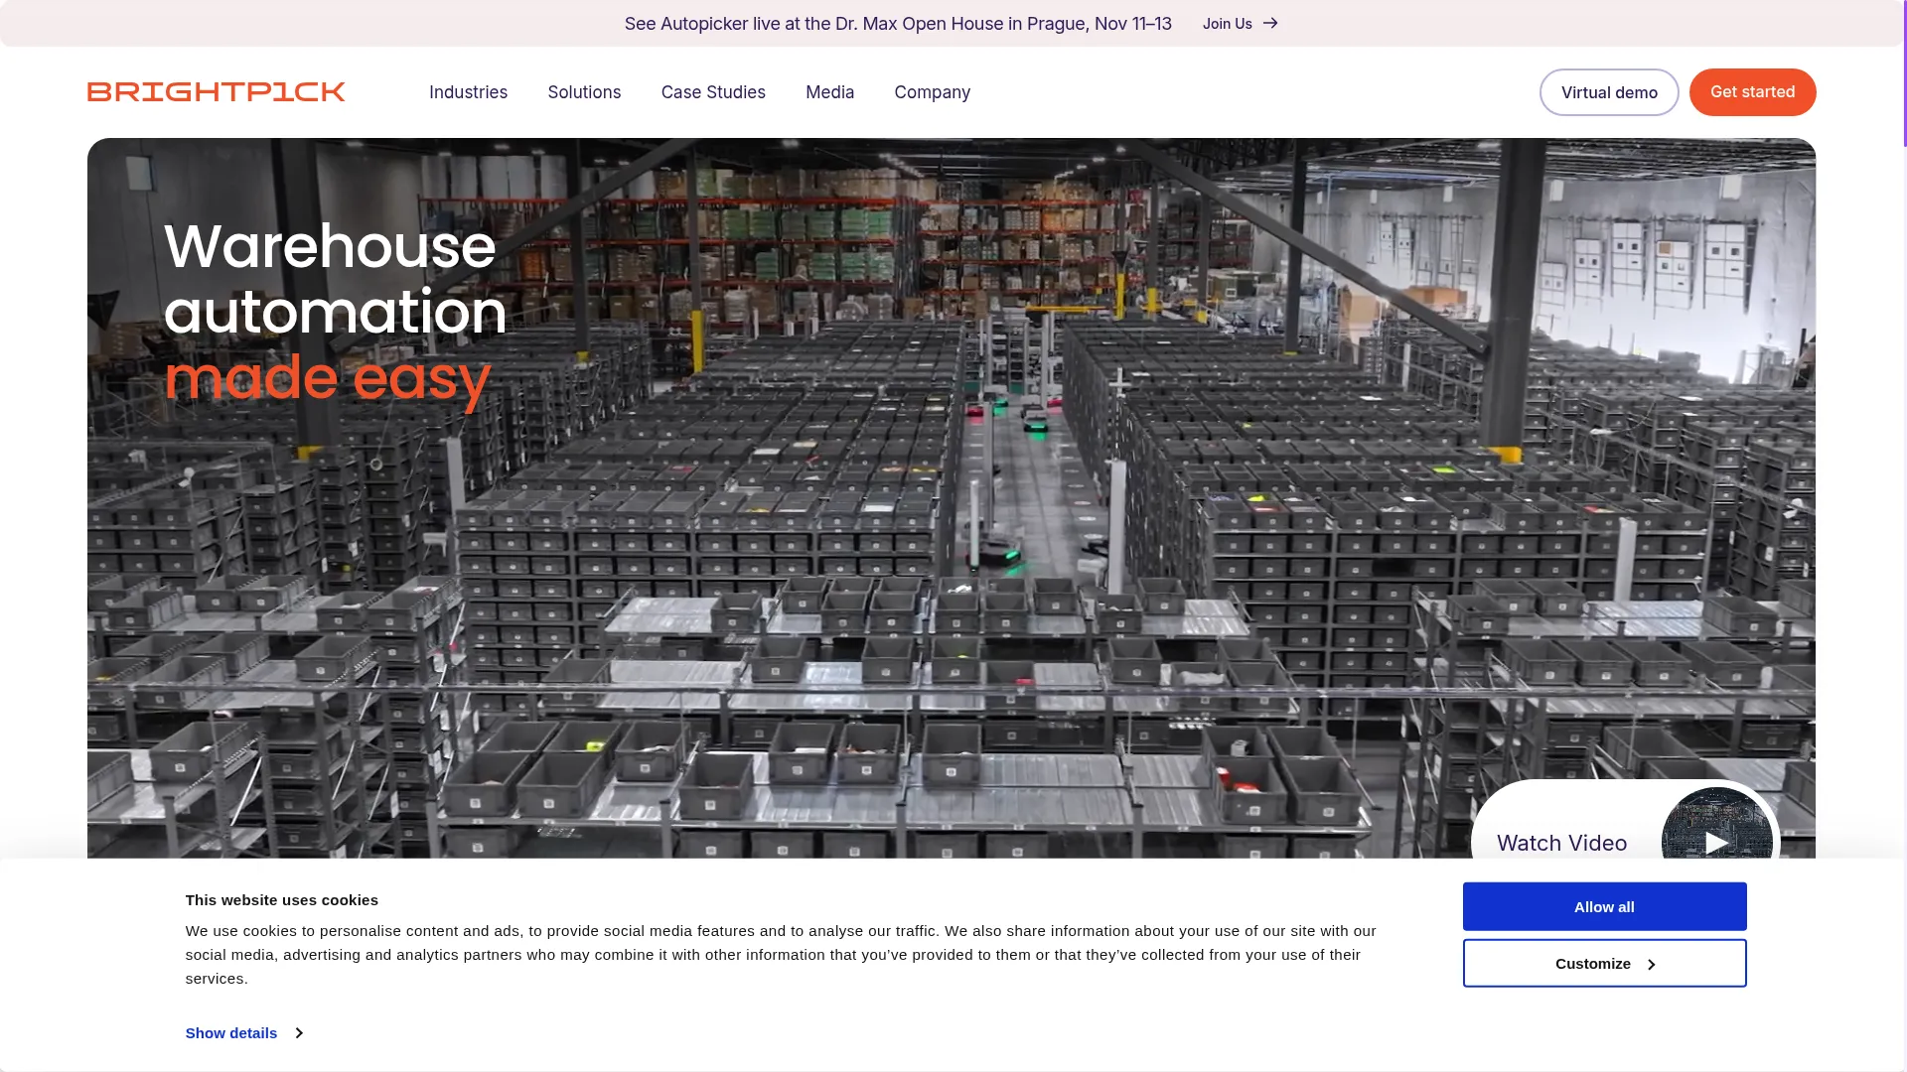Click the 'made easy' orange text
The height and width of the screenshot is (1072, 1907).
(328, 378)
